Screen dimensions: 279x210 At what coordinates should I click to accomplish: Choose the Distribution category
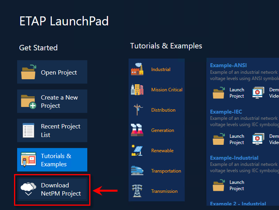click(163, 110)
